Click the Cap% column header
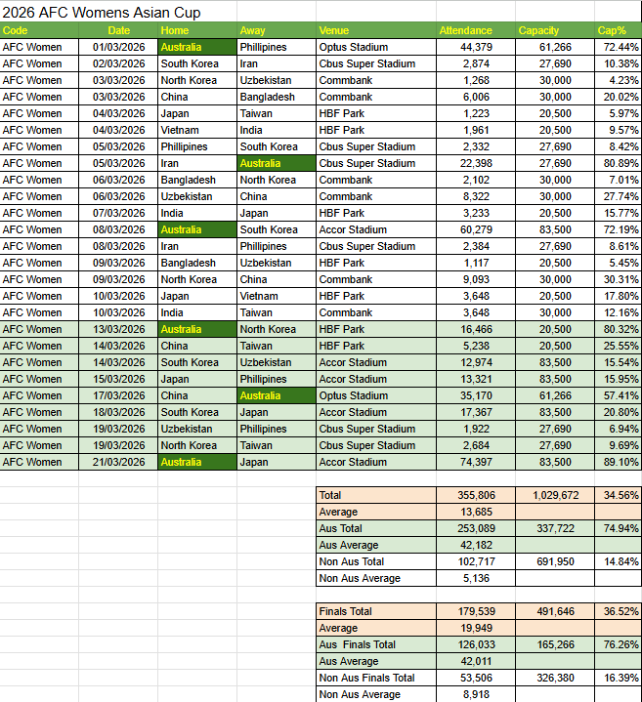Viewport: 642px width, 702px height. [619, 30]
